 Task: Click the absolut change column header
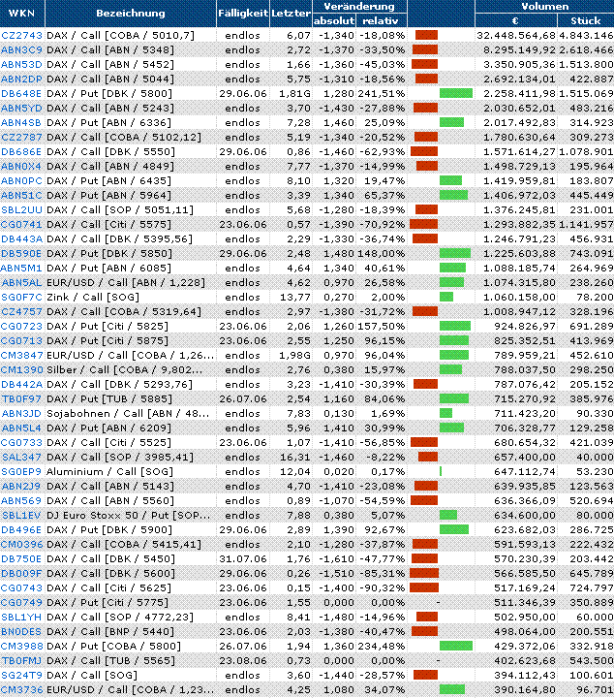334,20
